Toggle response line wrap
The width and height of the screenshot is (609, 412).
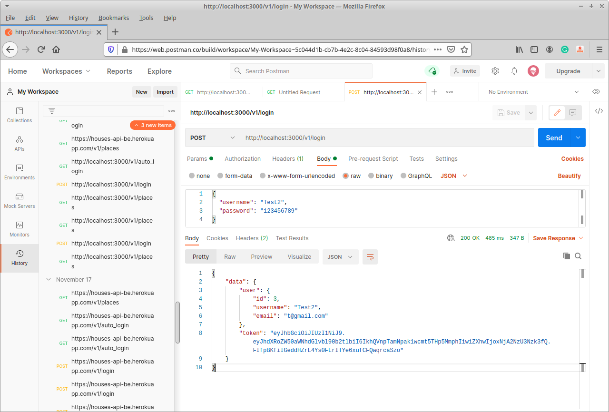(x=370, y=256)
